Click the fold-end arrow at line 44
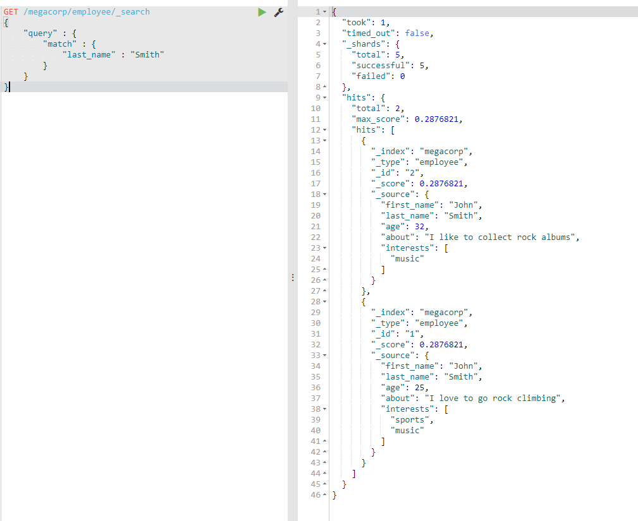Screen dimensions: 638x521 click(325, 473)
